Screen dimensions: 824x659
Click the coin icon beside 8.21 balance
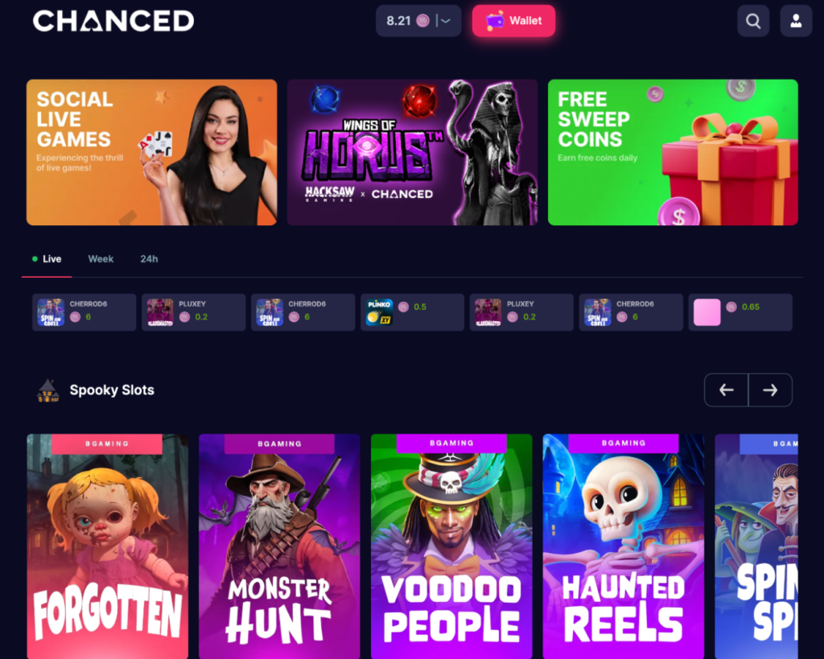[422, 21]
